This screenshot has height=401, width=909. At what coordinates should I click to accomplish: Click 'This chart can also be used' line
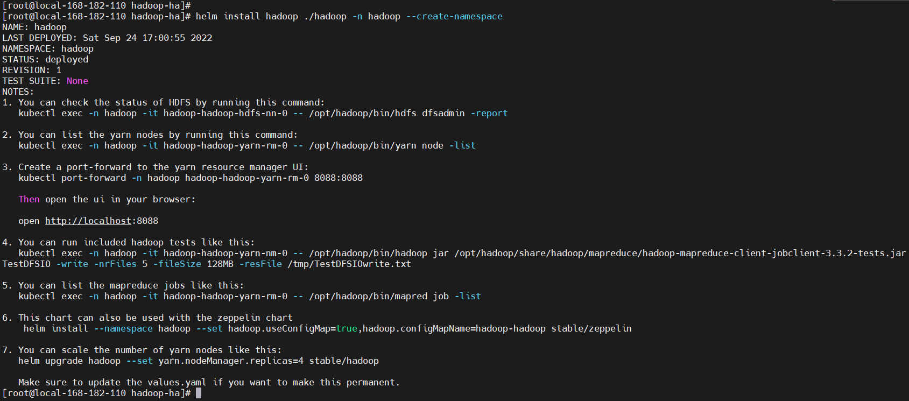tap(156, 318)
